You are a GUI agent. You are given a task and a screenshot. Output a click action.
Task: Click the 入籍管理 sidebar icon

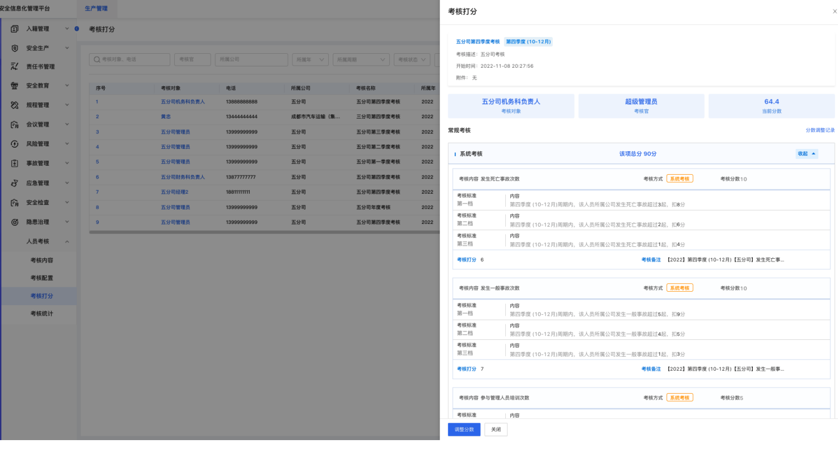(x=15, y=29)
